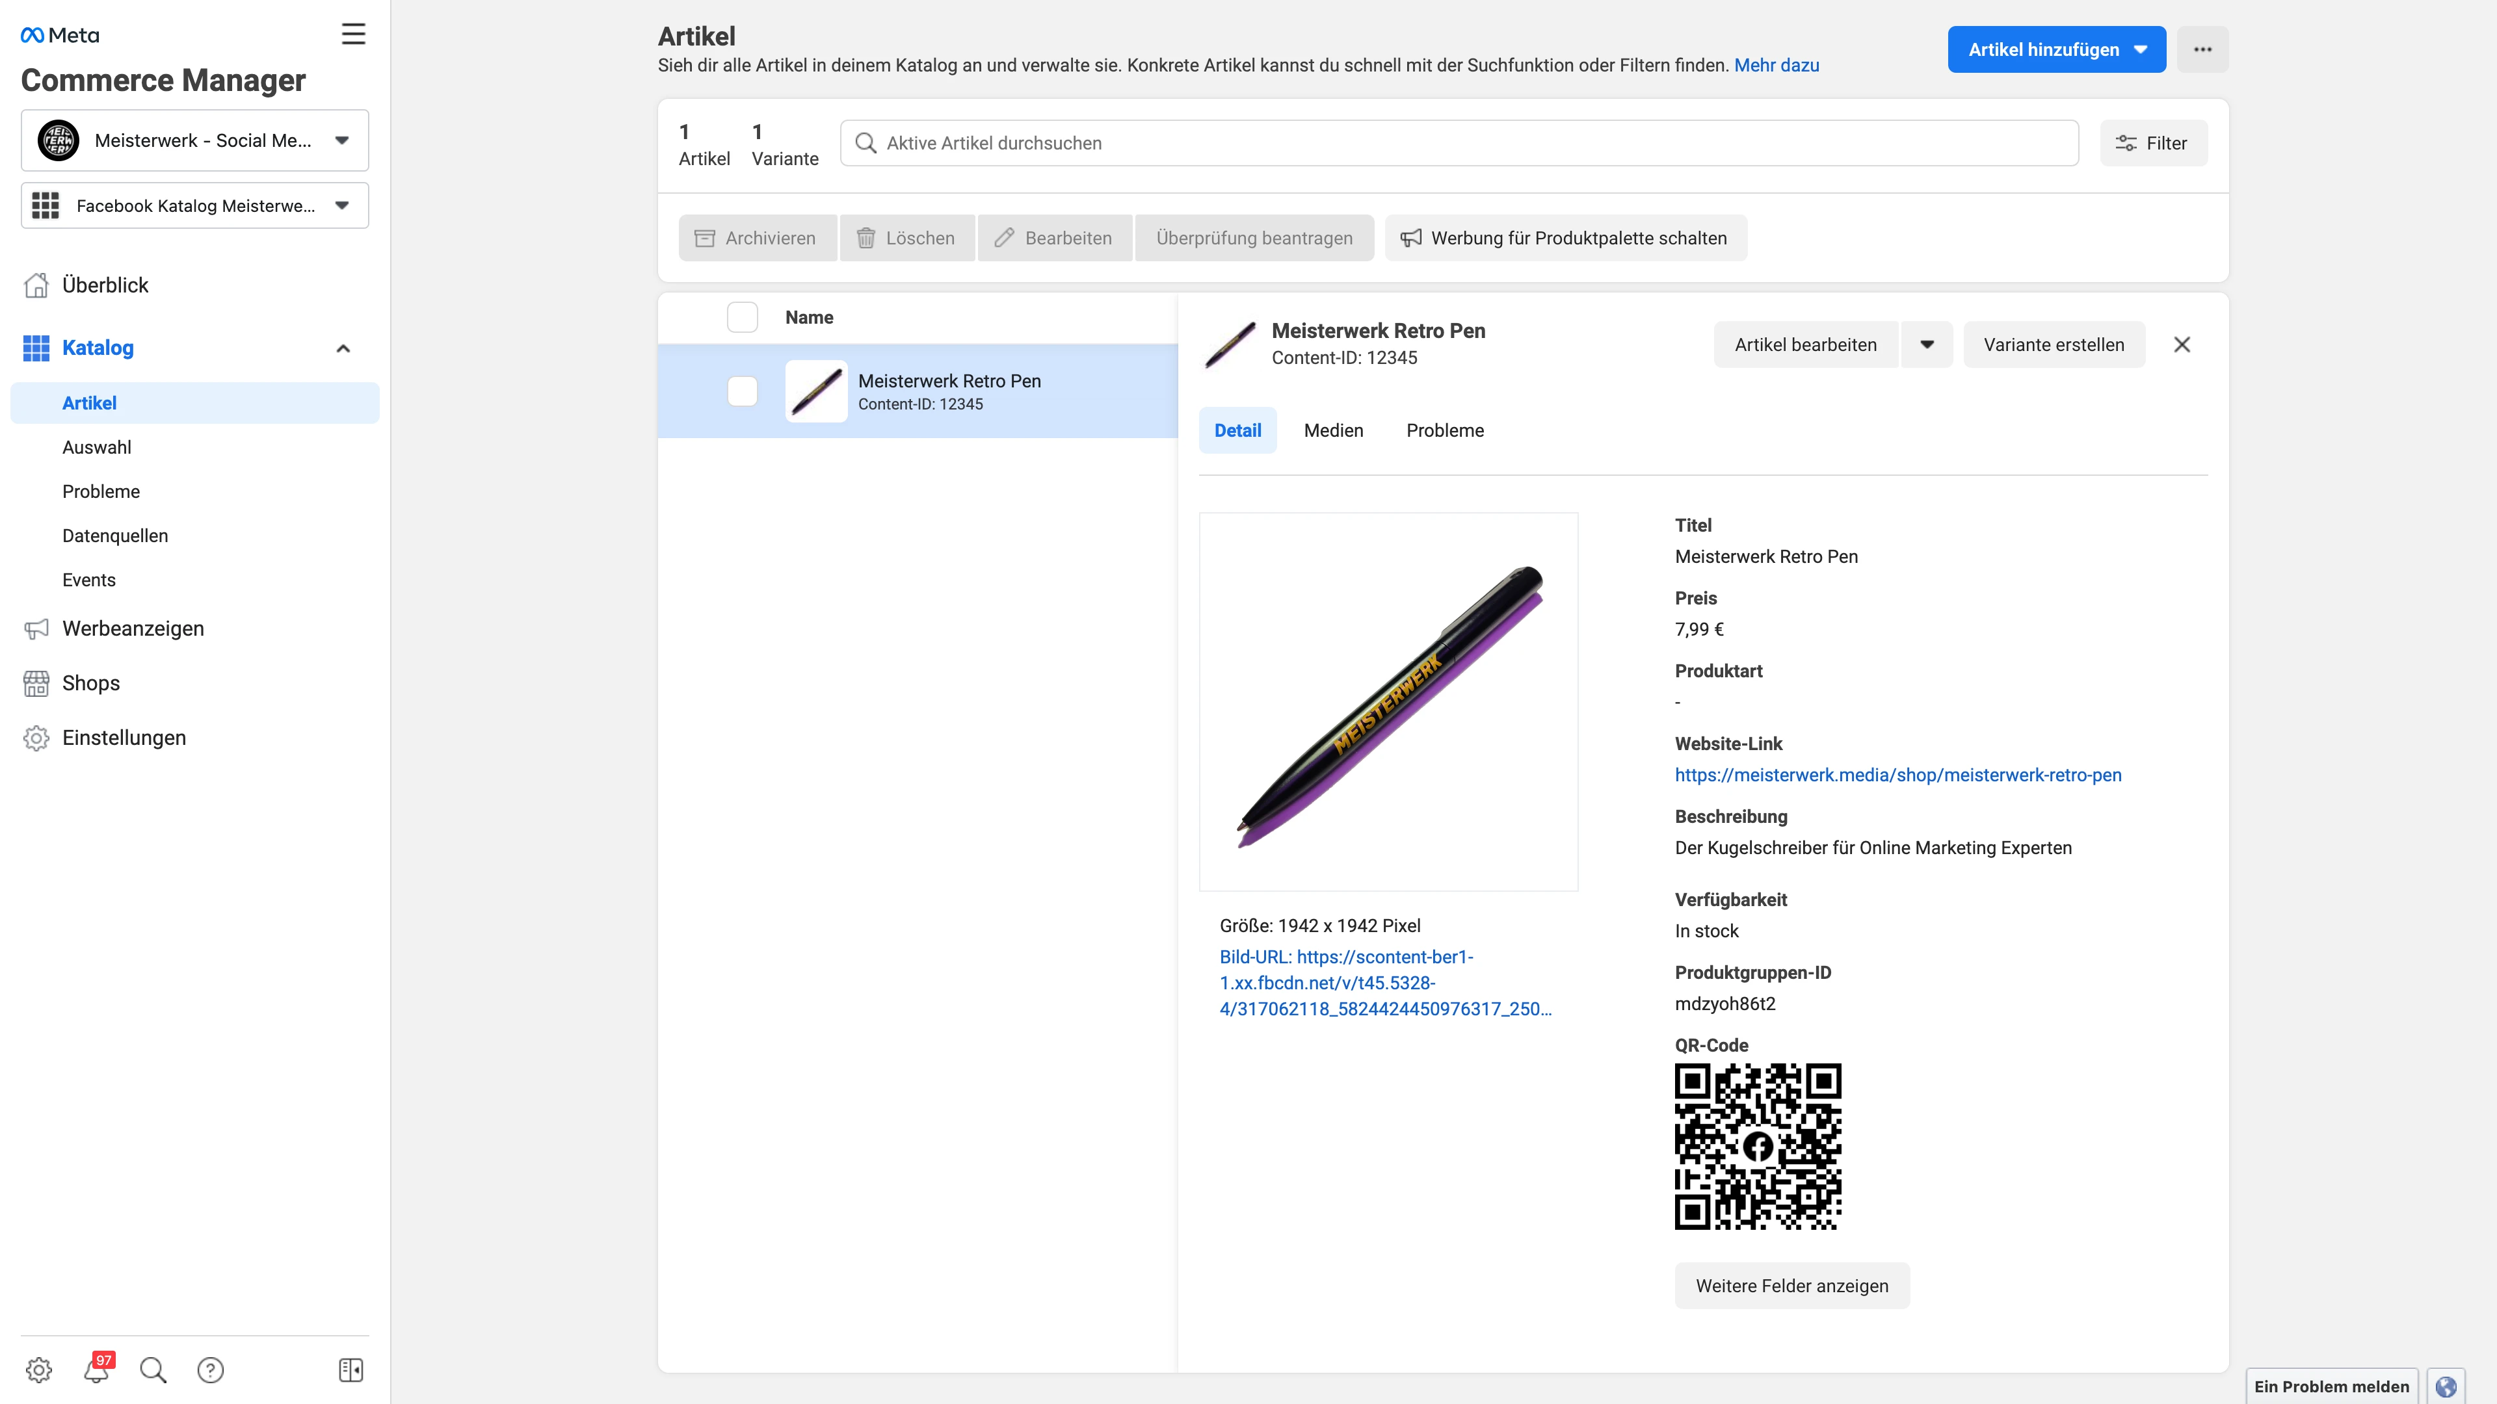This screenshot has height=1404, width=2497.
Task: Click the three-dot more options button
Action: [x=2202, y=49]
